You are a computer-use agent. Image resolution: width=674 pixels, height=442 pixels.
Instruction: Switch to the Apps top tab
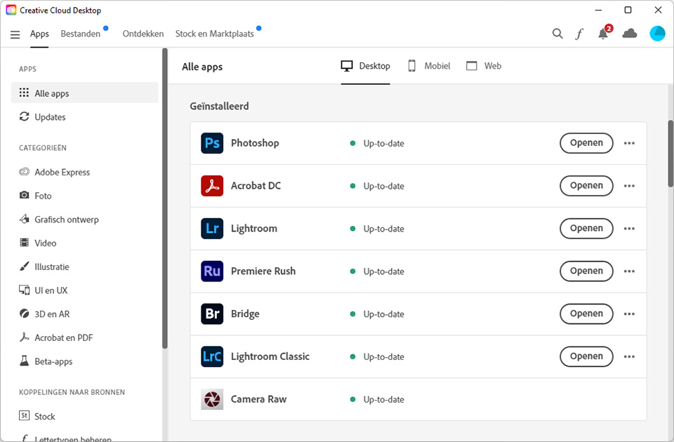click(x=39, y=34)
